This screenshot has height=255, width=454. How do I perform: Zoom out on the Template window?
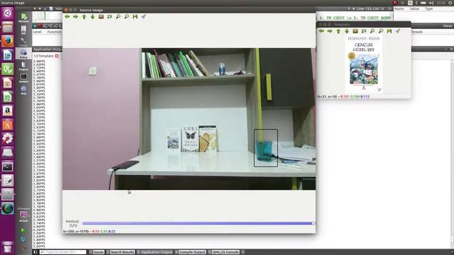381,31
